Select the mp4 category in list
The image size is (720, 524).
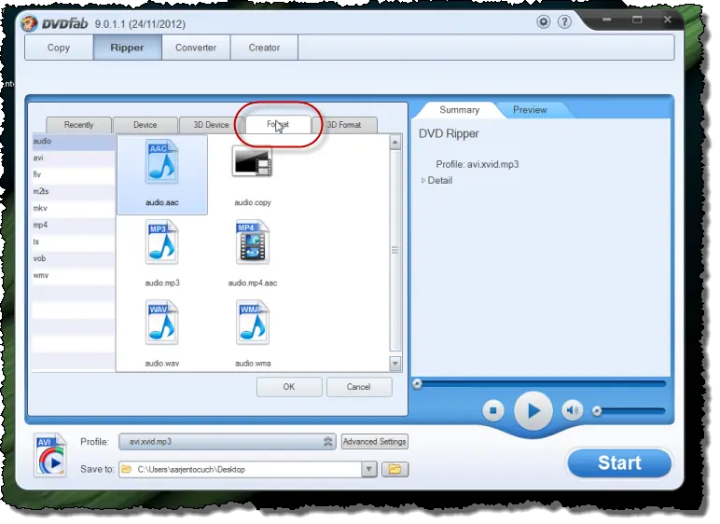[74, 225]
